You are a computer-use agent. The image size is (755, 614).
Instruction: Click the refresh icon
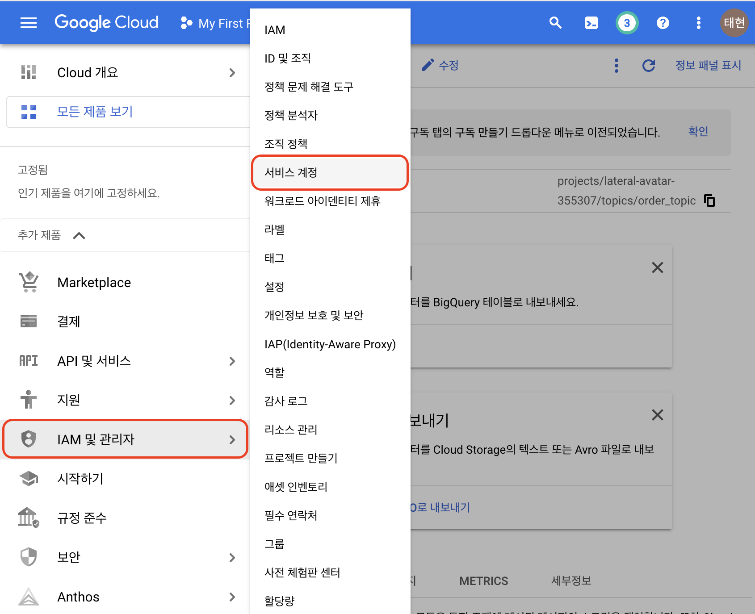click(649, 66)
